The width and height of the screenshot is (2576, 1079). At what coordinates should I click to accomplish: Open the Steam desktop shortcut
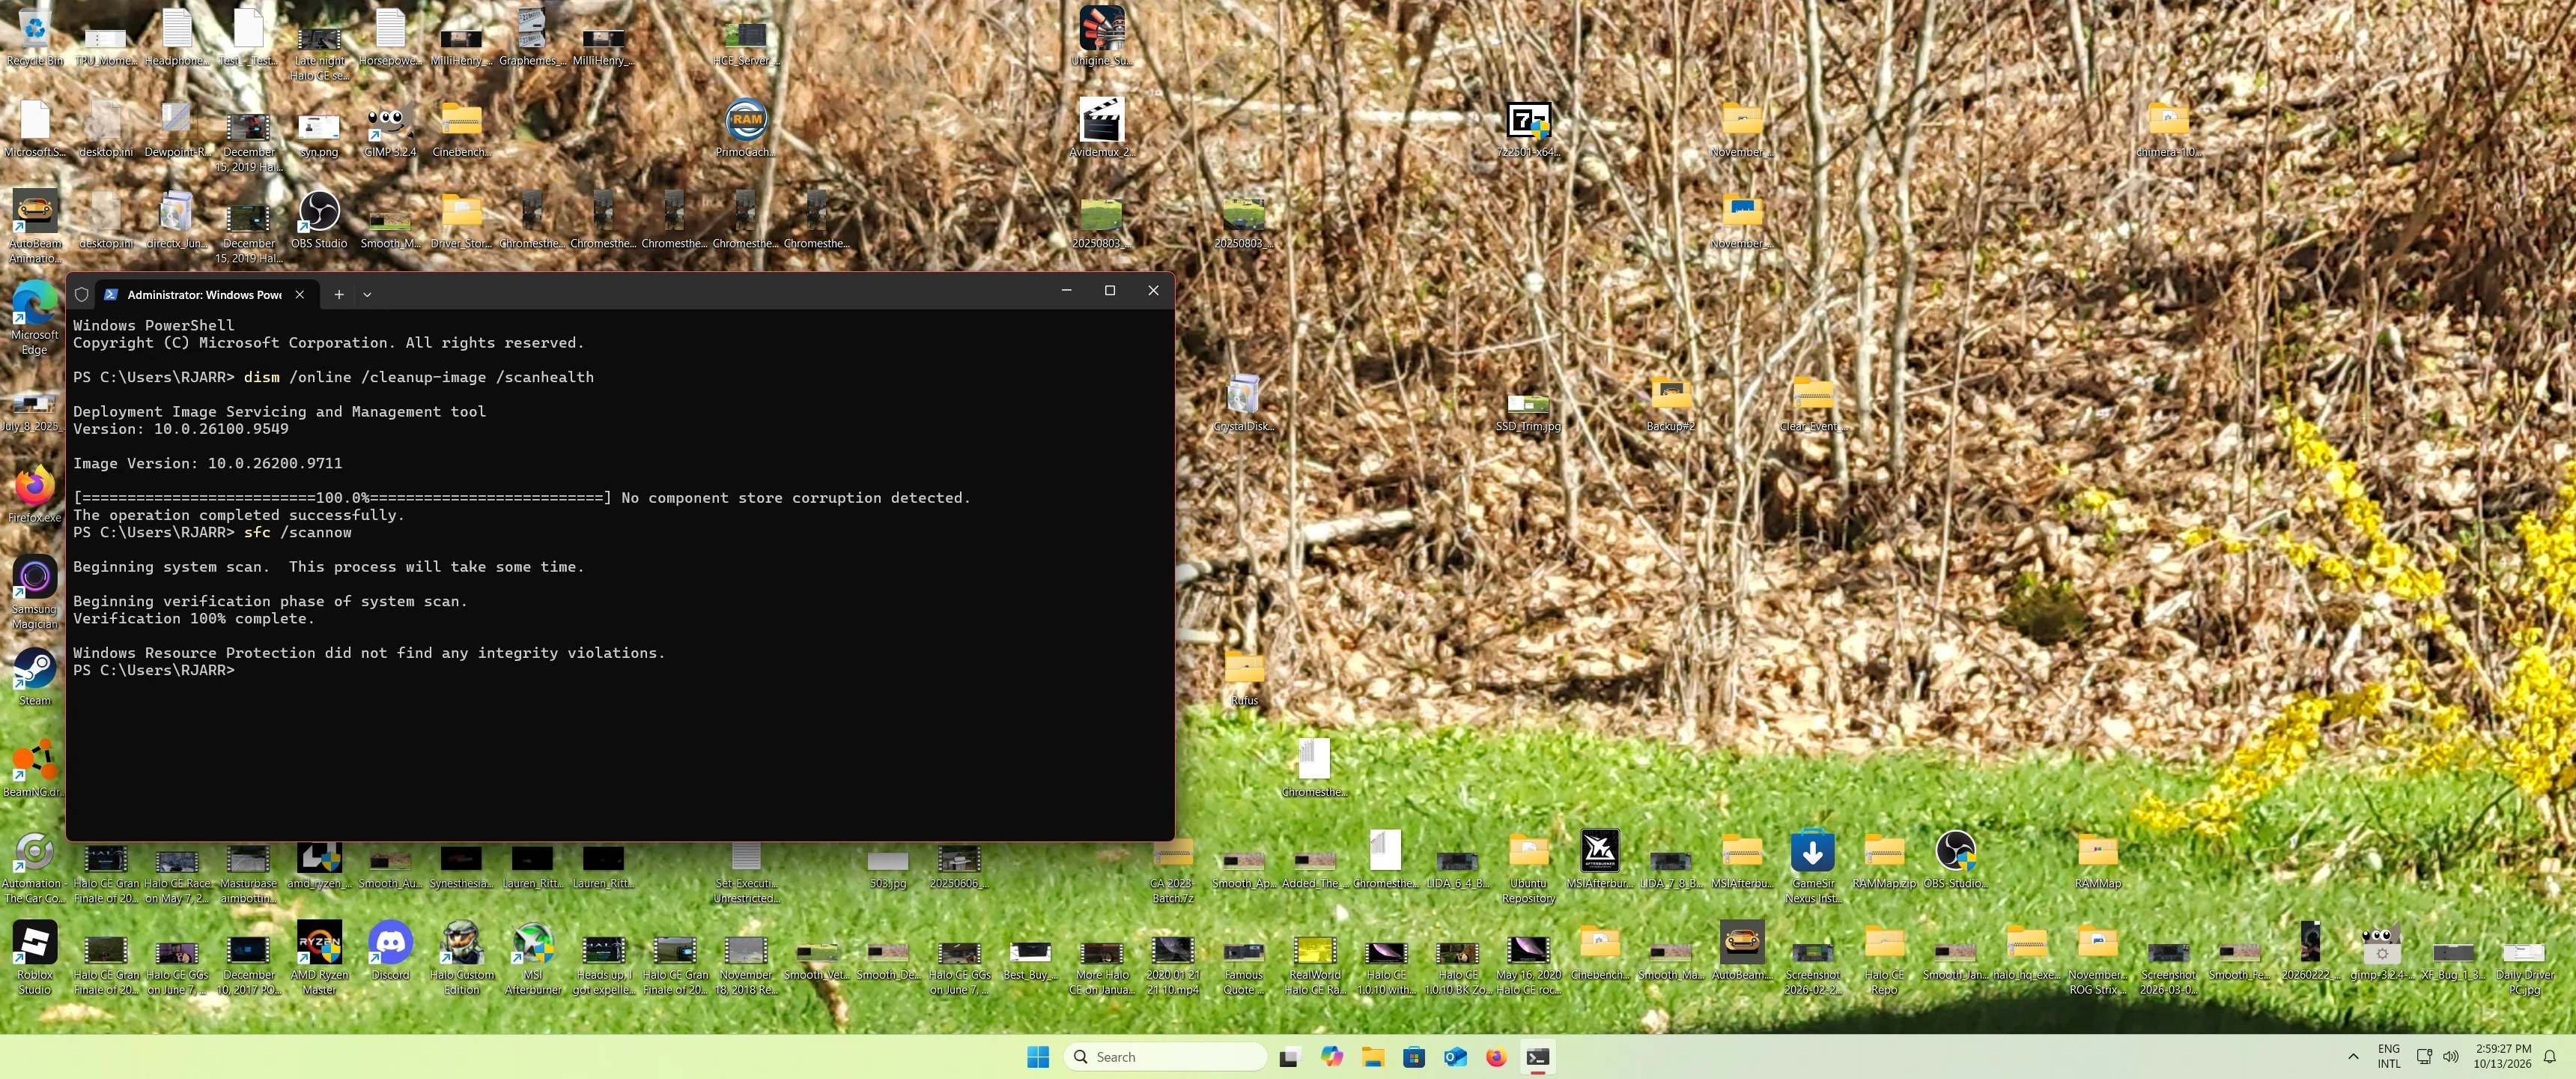35,677
